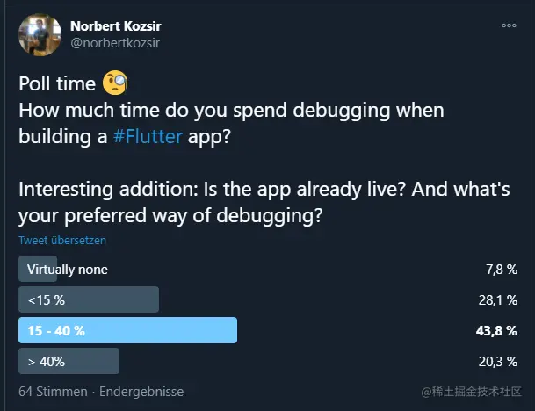Pick the > 40% poll option

pos(47,361)
